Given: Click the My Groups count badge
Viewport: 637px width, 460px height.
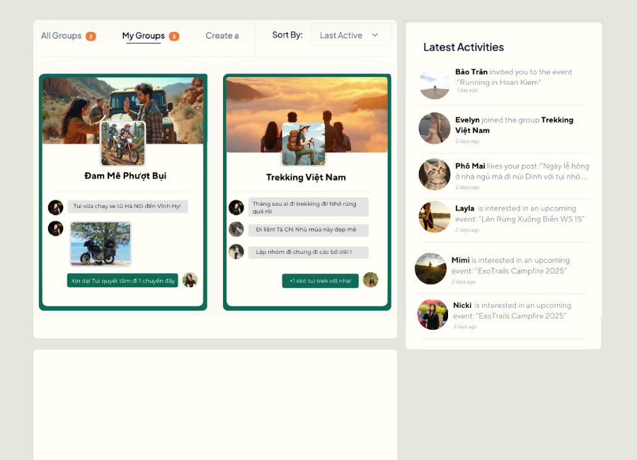Looking at the screenshot, I should (x=174, y=37).
